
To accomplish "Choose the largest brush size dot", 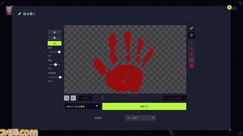I will click(x=191, y=66).
